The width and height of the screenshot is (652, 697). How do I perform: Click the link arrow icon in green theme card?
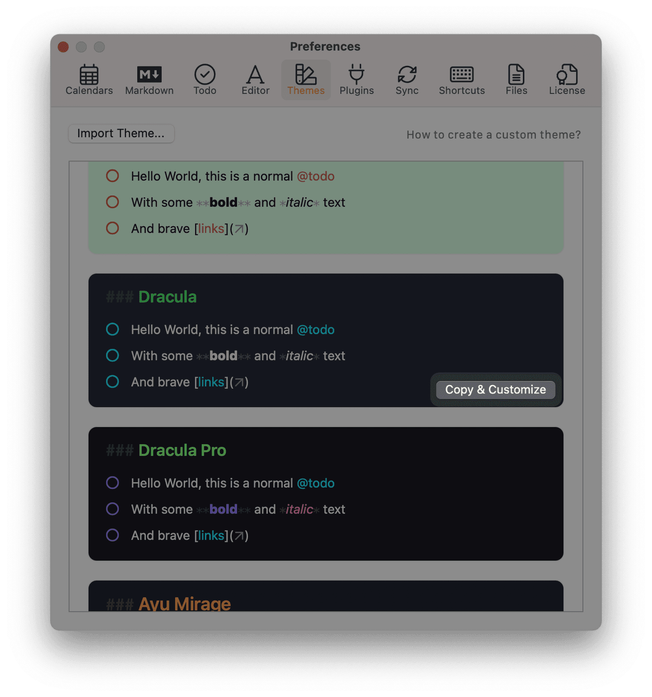pyautogui.click(x=239, y=229)
